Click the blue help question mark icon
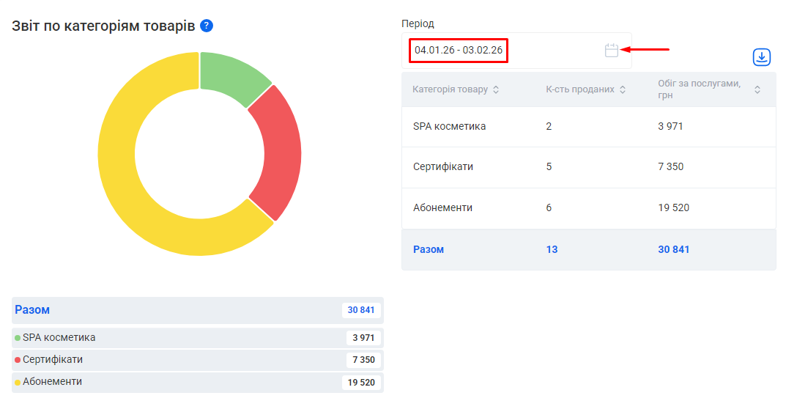The image size is (786, 401). coord(207,26)
